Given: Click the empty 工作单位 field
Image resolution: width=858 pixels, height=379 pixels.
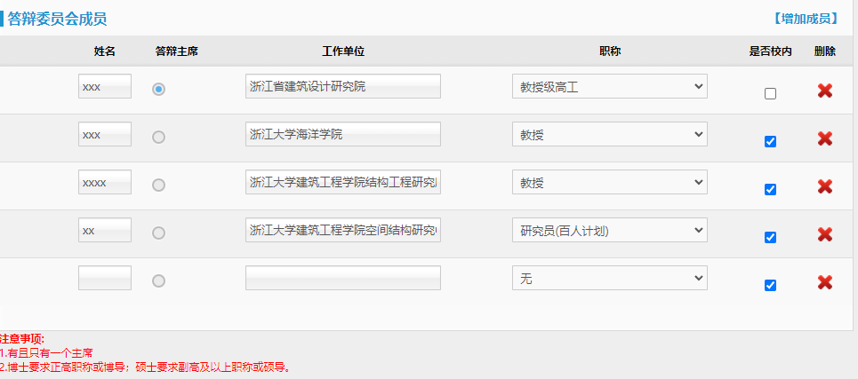Looking at the screenshot, I should tap(343, 278).
